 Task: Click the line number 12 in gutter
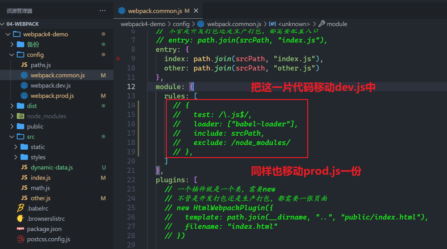pyautogui.click(x=131, y=87)
